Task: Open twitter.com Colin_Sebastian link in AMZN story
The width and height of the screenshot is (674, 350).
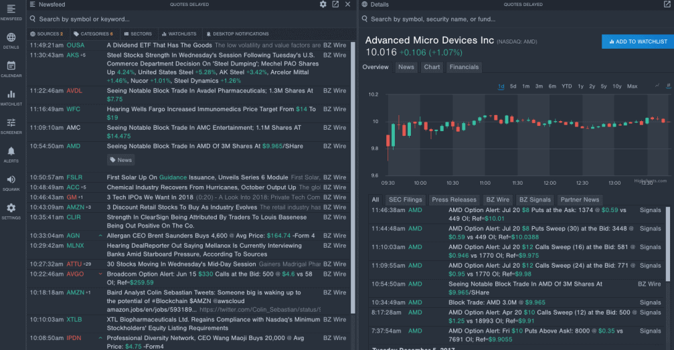Action: [x=260, y=310]
